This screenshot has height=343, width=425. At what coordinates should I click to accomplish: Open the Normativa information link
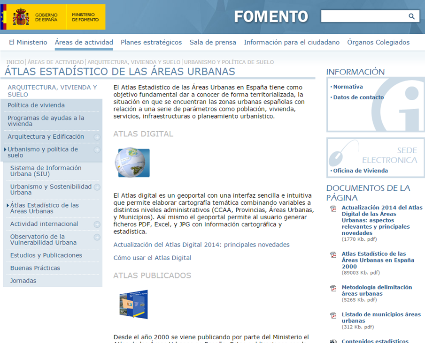(348, 87)
